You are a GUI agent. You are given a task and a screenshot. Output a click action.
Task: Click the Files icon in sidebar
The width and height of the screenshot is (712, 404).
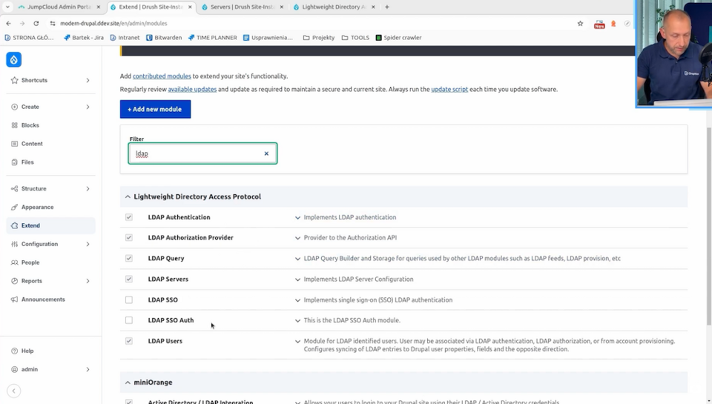[15, 162]
